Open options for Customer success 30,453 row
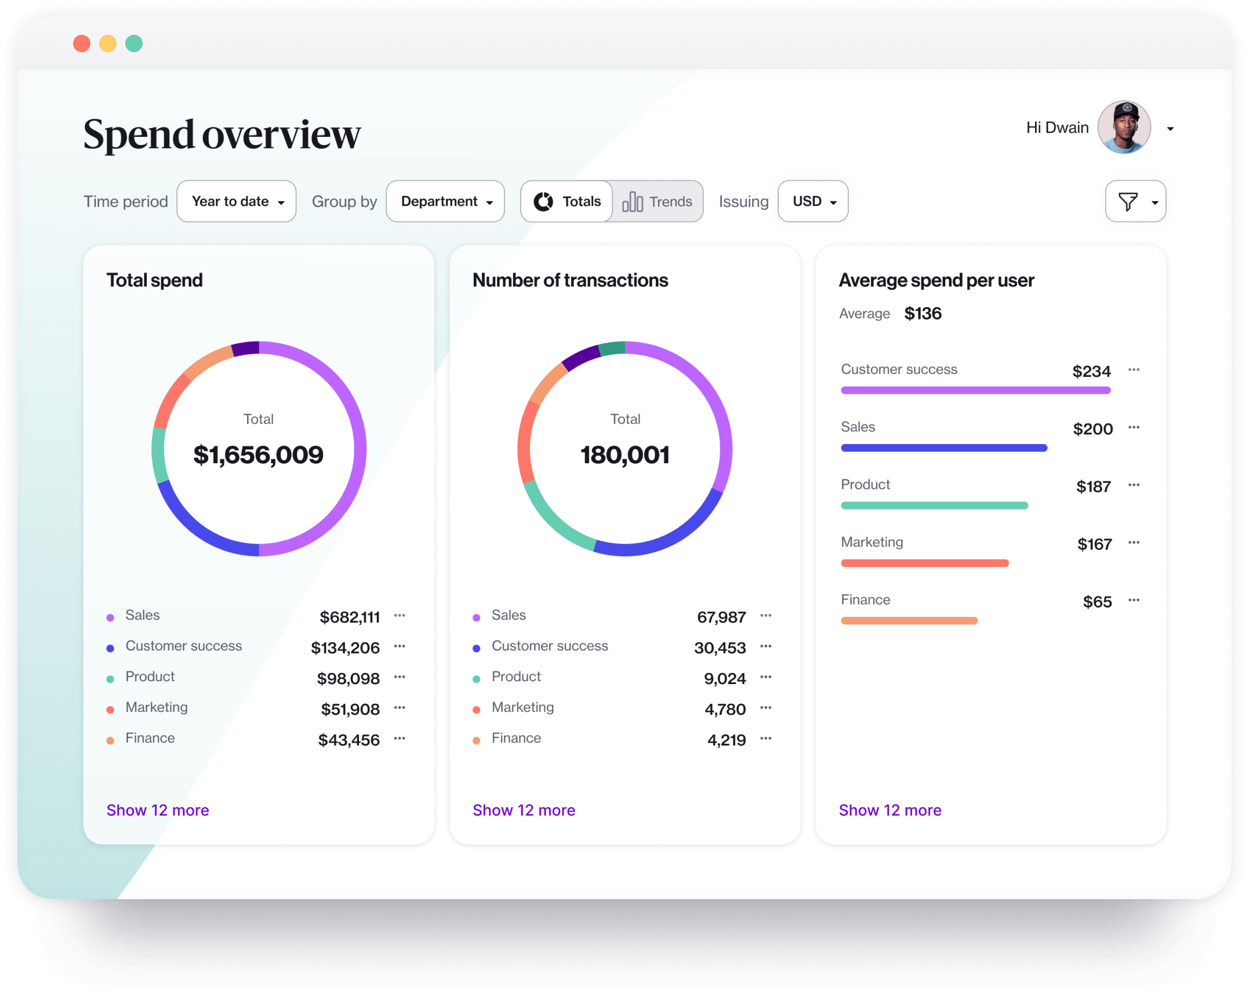The height and width of the screenshot is (1000, 1249). (765, 646)
